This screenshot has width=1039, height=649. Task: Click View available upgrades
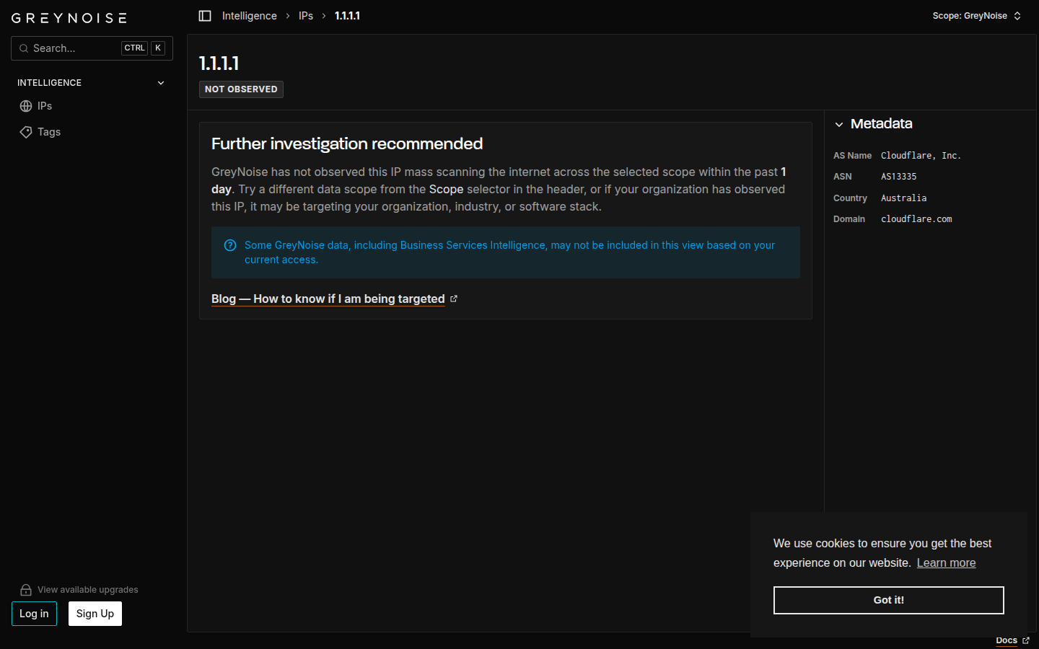pos(88,590)
